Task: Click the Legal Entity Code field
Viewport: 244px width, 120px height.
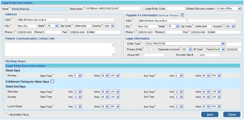Action: [176, 9]
